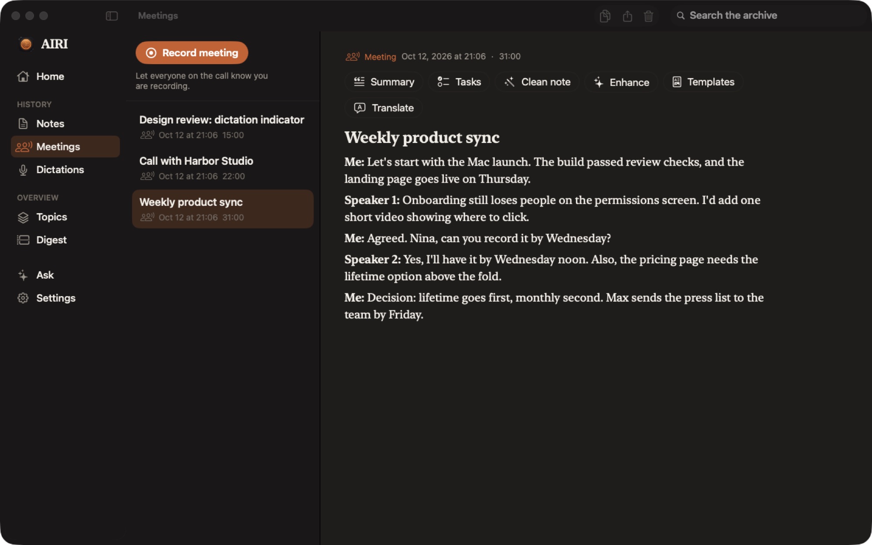Select Weekly product sync in list
872x545 pixels.
click(x=222, y=209)
